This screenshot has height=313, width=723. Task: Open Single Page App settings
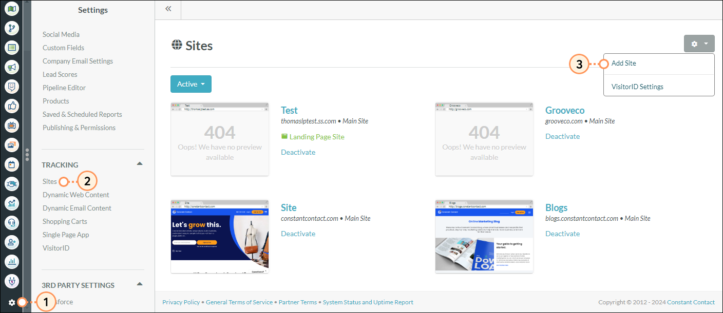click(66, 235)
